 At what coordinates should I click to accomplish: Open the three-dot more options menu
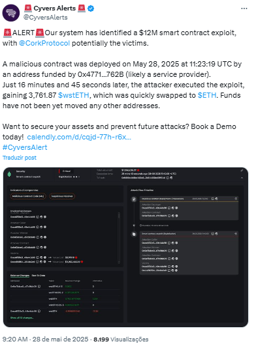244,8
